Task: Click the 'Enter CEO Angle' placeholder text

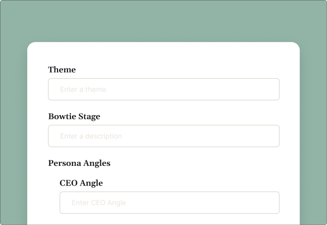Action: pyautogui.click(x=99, y=202)
